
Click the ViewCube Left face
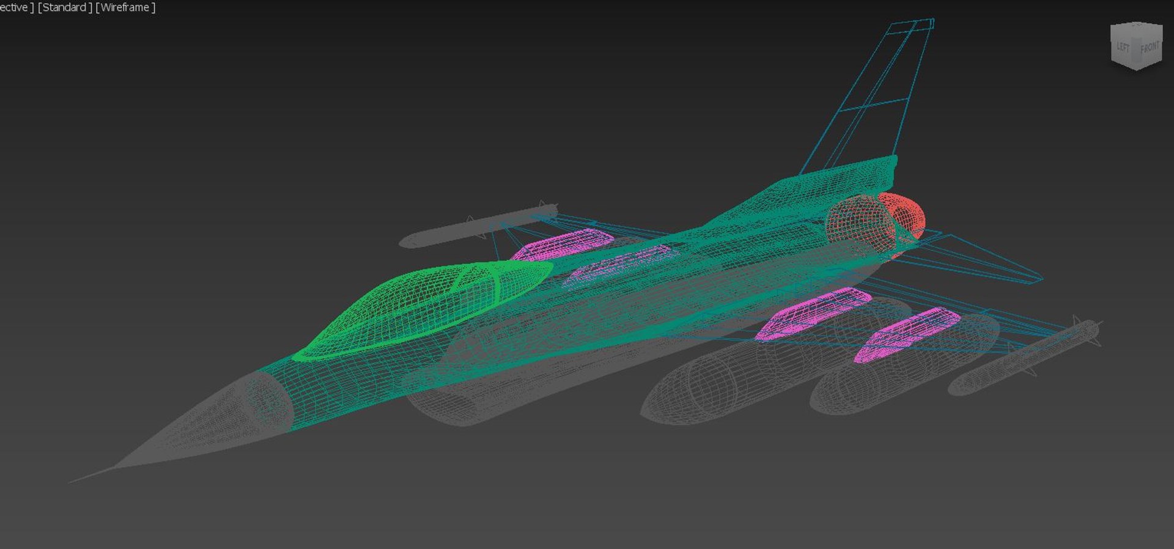(x=1124, y=47)
